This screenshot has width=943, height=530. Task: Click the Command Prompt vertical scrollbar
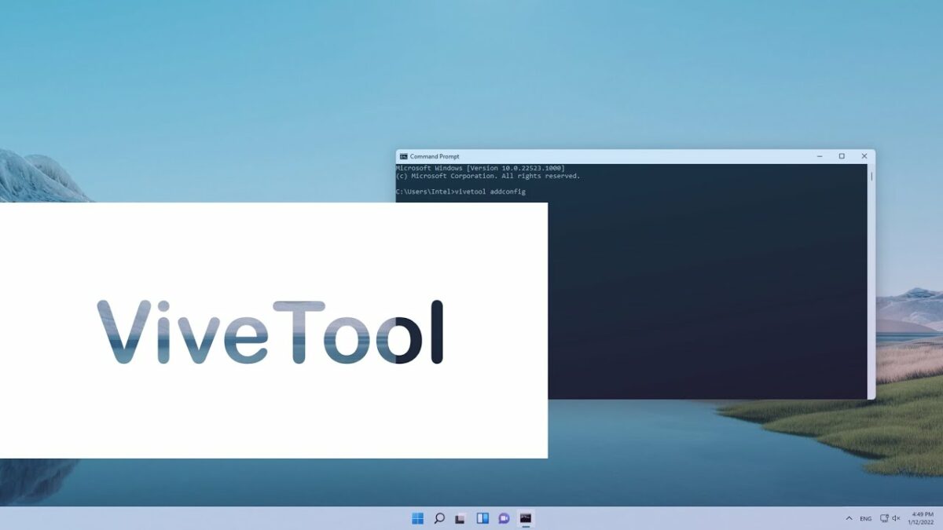tap(871, 281)
